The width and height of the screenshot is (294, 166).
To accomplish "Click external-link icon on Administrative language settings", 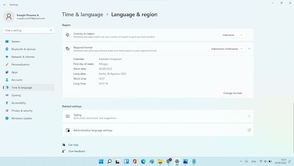I will point(249,130).
